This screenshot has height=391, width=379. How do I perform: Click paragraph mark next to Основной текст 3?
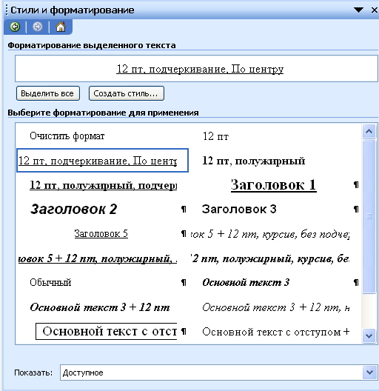(356, 283)
